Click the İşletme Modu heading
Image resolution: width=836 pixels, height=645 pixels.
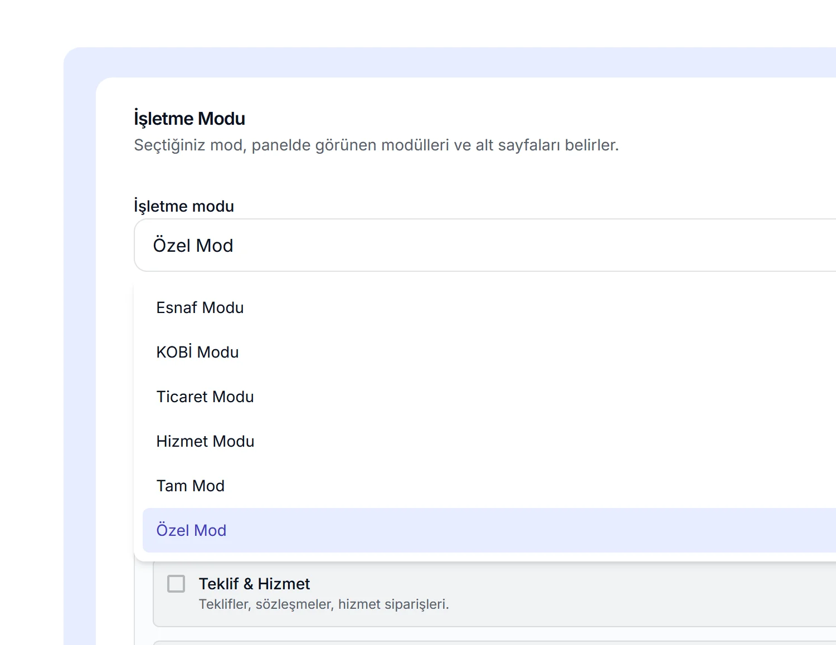pos(189,119)
